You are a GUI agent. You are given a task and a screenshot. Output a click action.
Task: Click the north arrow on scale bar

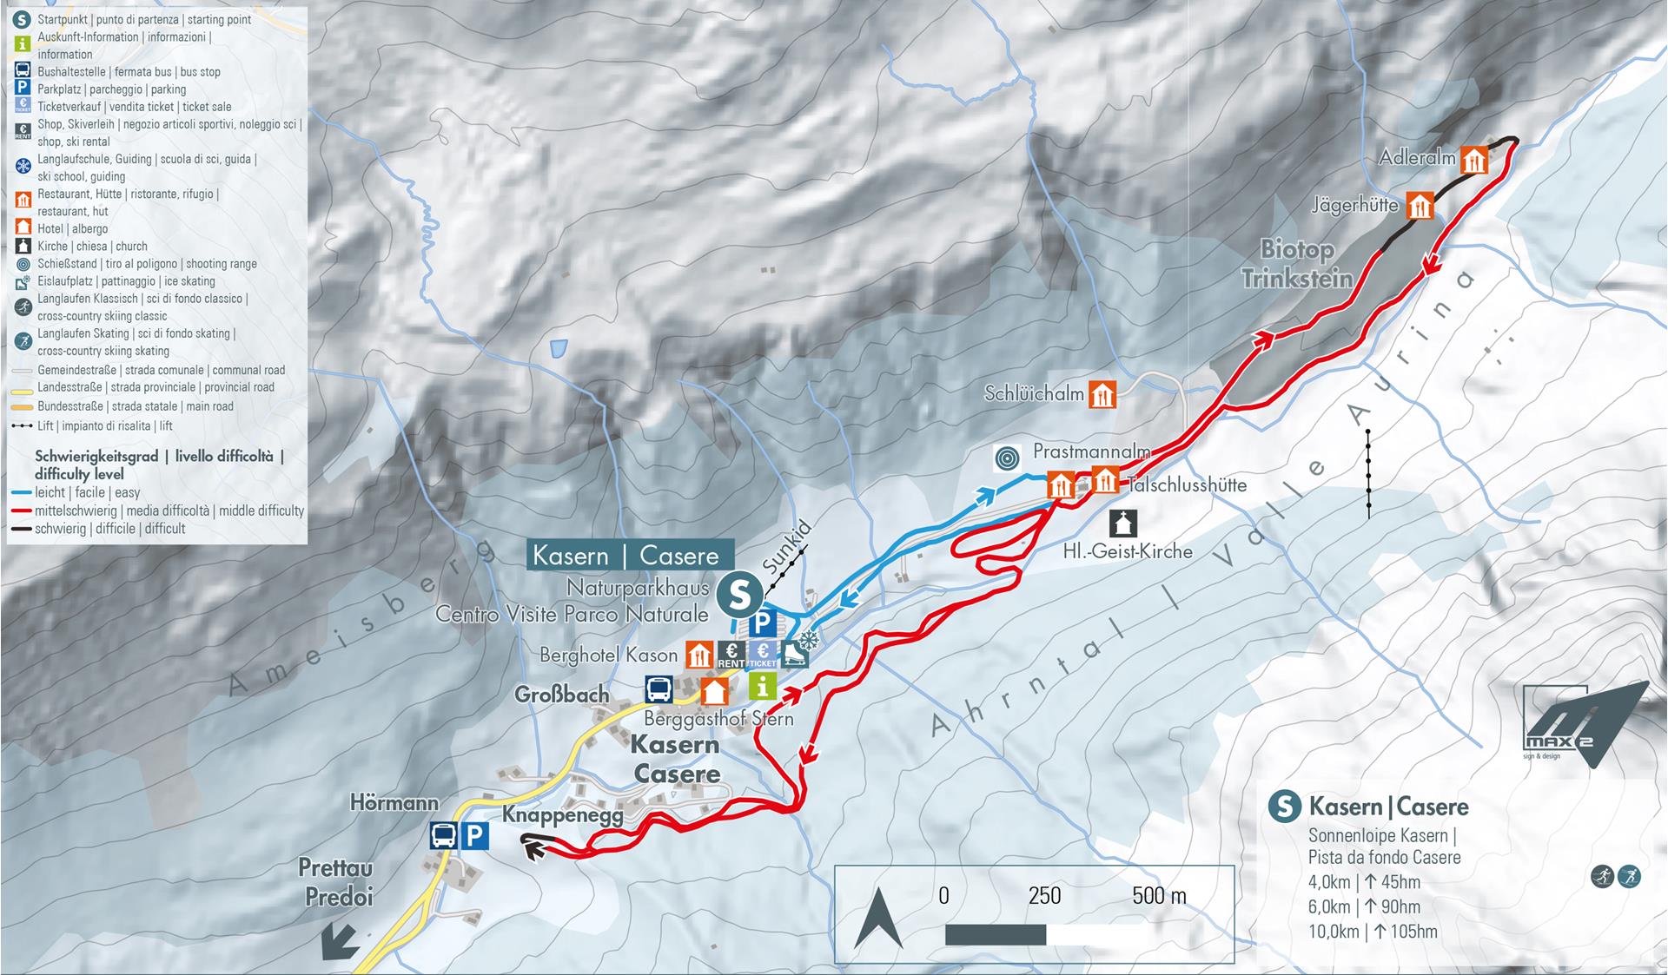[878, 918]
